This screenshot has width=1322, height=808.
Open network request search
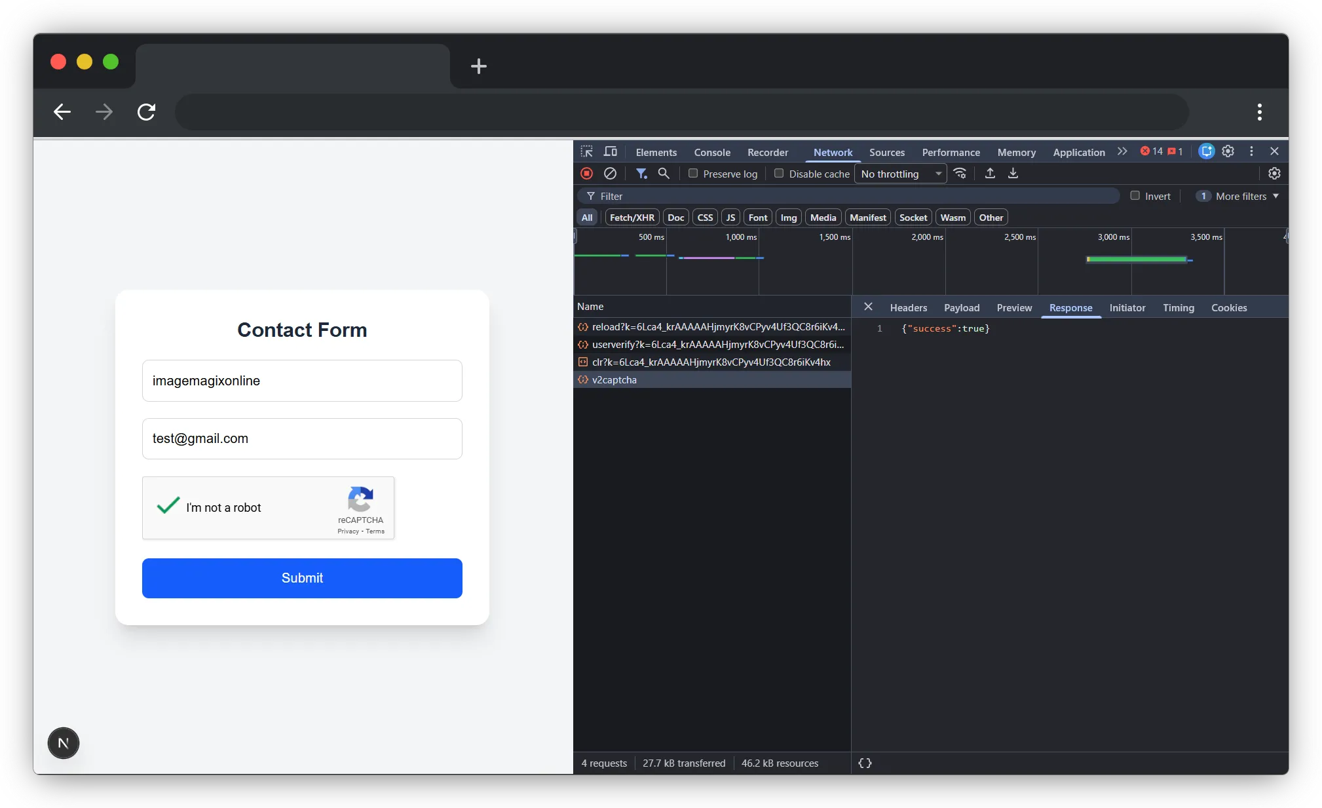(x=664, y=174)
